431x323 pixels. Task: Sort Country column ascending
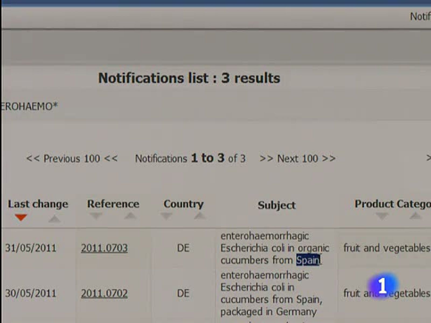(200, 216)
